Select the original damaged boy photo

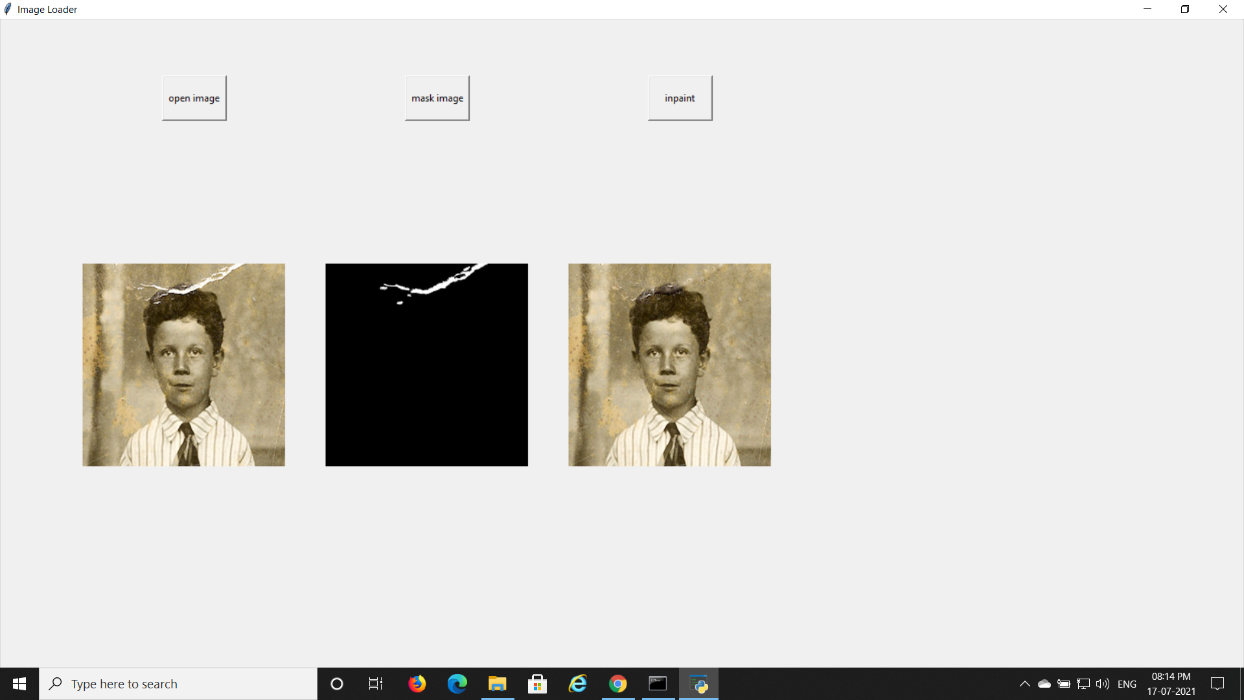pos(183,364)
